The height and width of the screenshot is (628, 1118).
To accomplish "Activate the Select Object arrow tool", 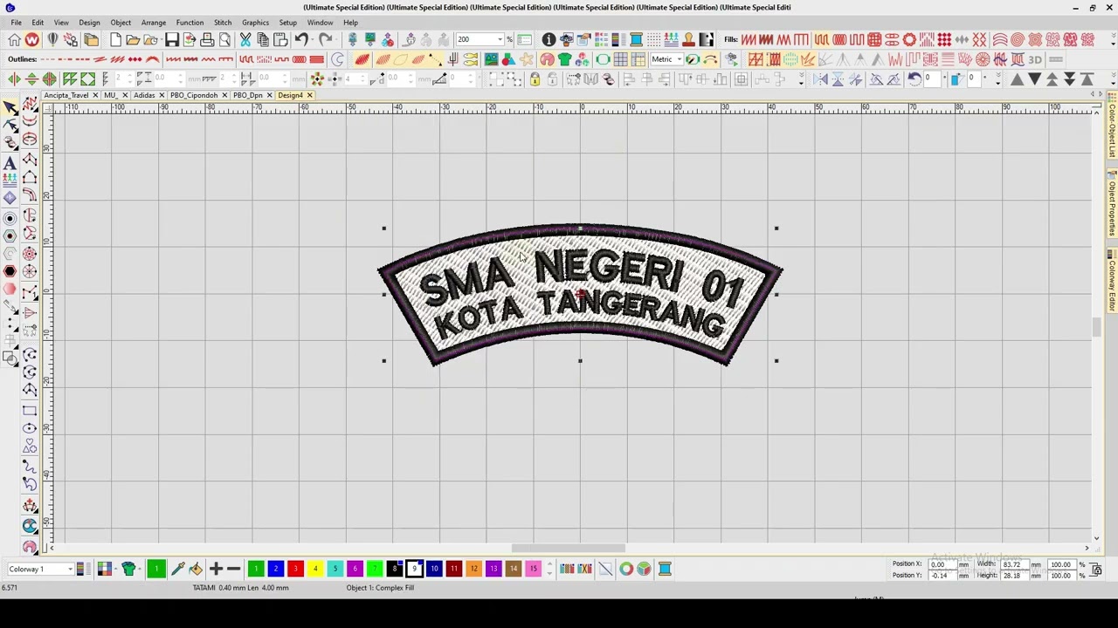I will [x=10, y=107].
